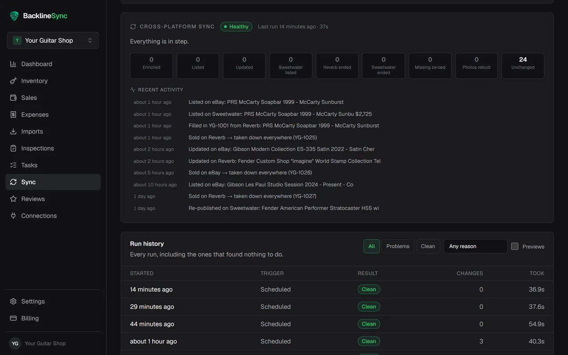Click the Reviews star icon

coord(13,199)
